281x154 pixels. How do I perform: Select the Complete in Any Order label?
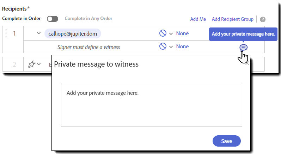pos(88,18)
